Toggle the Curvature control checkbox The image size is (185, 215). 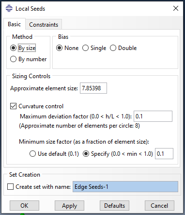(x=13, y=106)
